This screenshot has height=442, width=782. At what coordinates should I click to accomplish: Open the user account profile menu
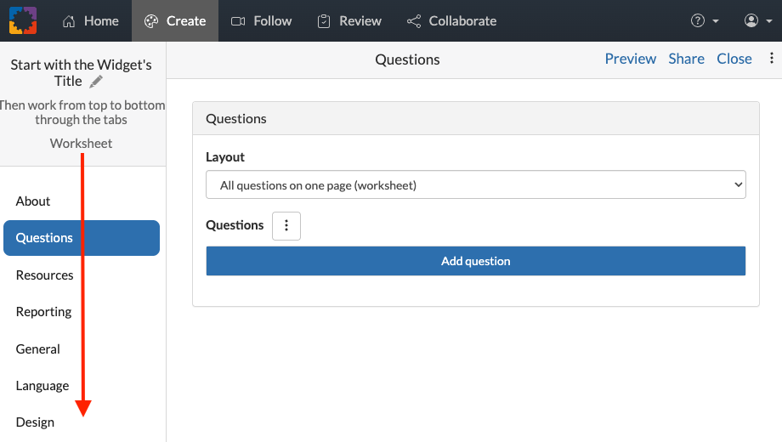751,20
